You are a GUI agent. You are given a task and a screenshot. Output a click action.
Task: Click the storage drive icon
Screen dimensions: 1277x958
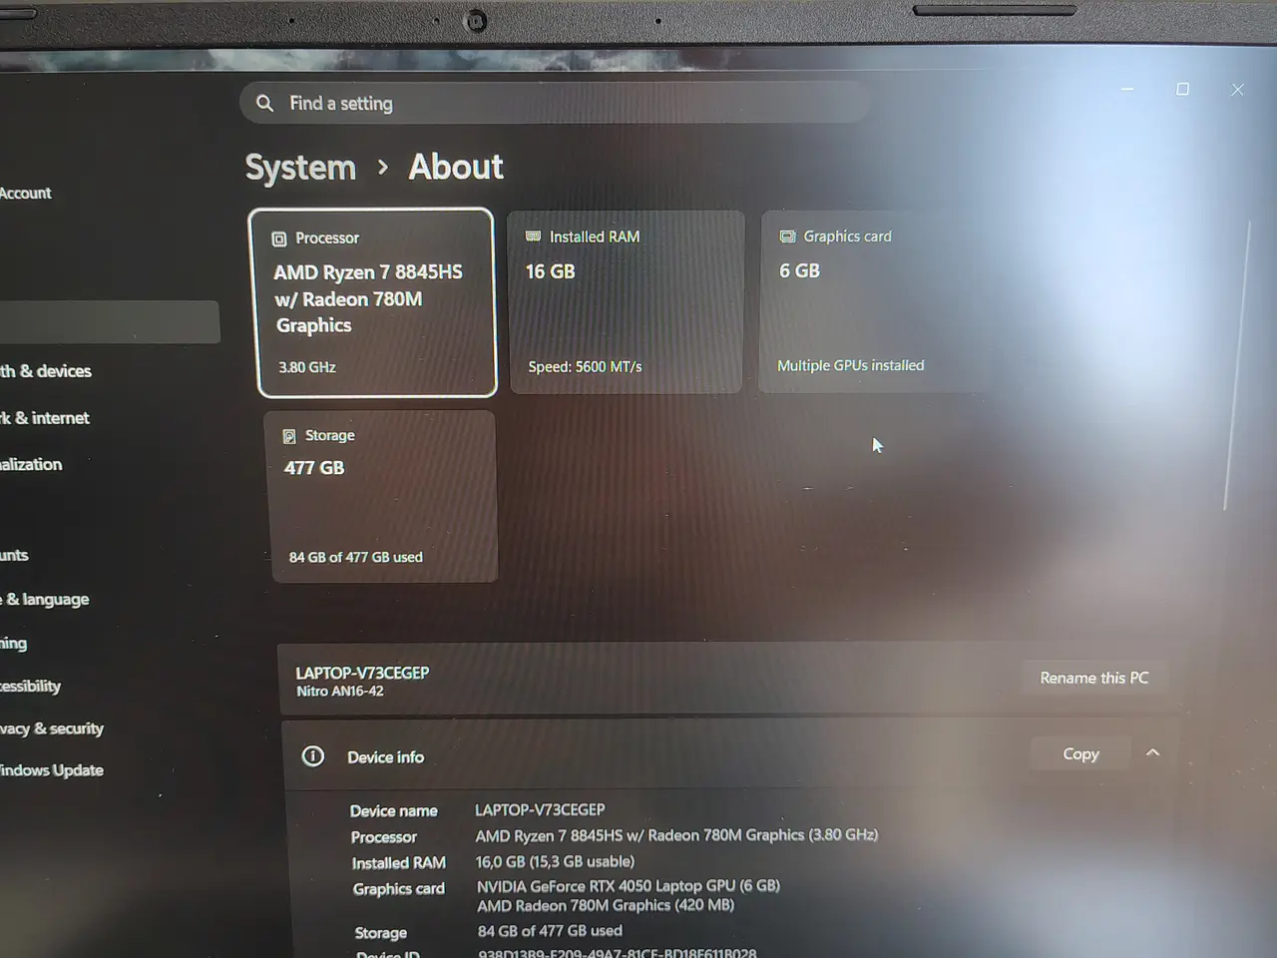[x=289, y=436]
